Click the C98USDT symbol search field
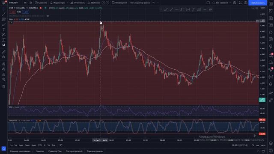Screen dimensions: 274x154 click(14, 3)
